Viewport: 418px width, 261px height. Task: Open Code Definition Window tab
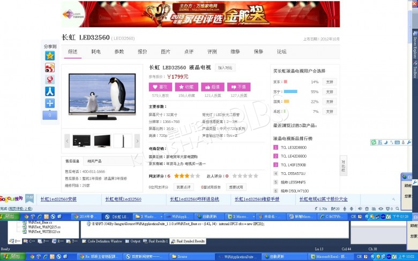click(x=102, y=241)
